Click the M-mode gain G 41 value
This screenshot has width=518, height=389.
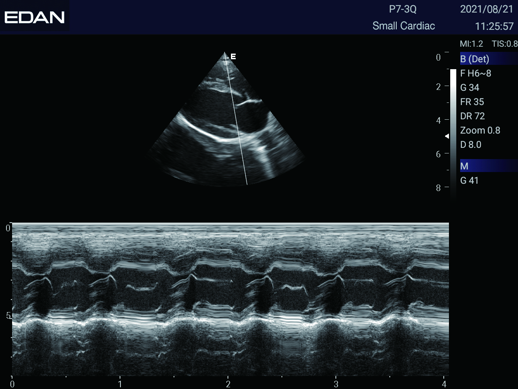click(469, 181)
